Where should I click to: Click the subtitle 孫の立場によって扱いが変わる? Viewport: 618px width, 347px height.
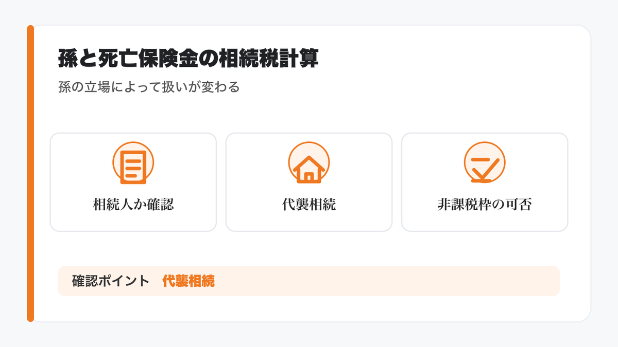149,87
